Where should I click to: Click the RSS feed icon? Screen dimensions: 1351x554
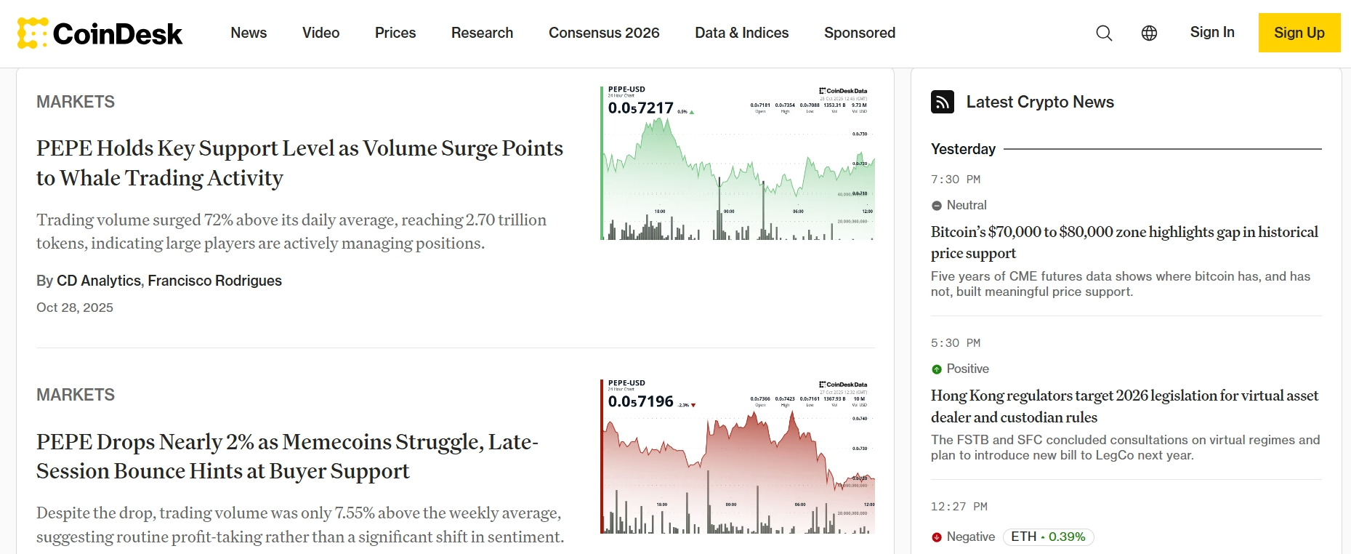(943, 102)
